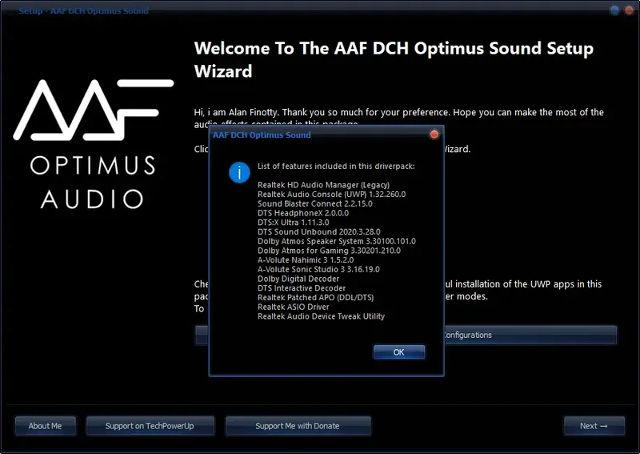Viewport: 640px width, 454px height.
Task: Proceed with the Next button
Action: click(x=594, y=426)
